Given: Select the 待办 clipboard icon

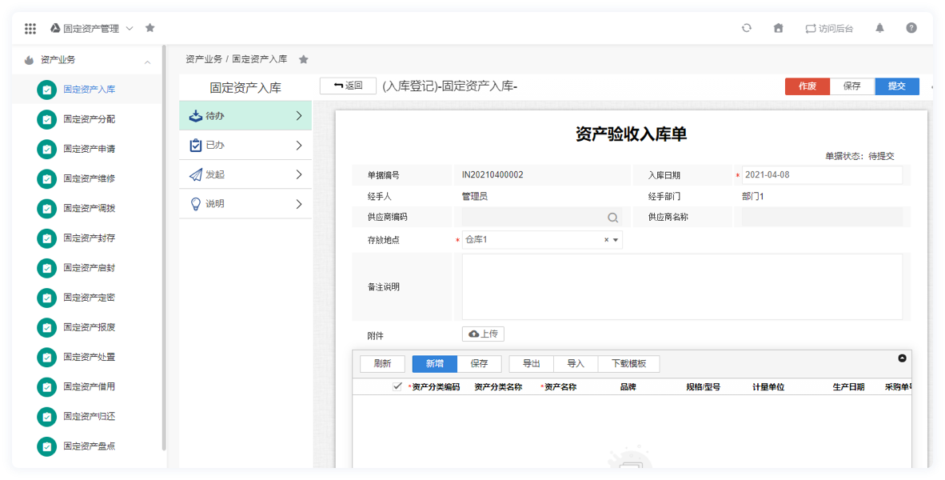Looking at the screenshot, I should 195,115.
